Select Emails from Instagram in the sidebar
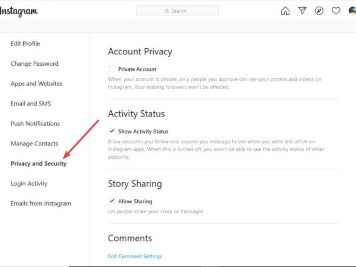356x267 pixels. pos(41,204)
